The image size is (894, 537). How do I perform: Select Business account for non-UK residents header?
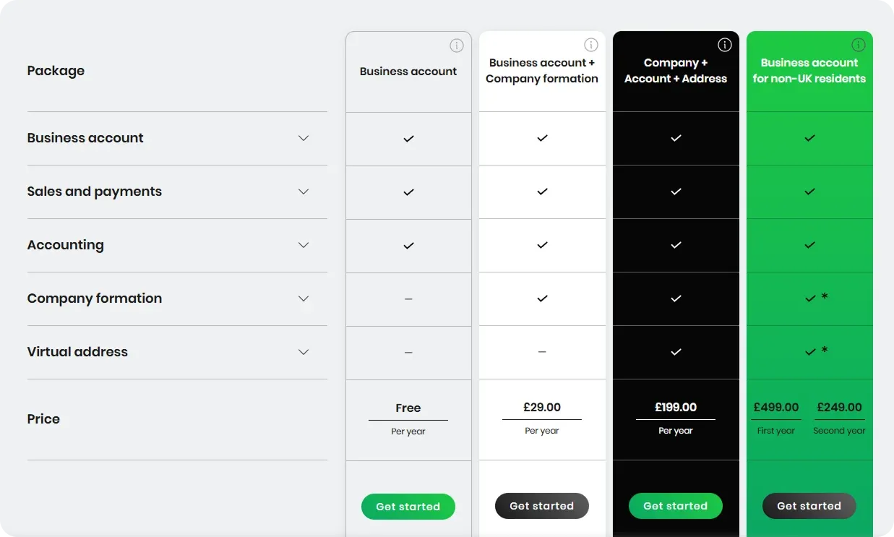[809, 71]
